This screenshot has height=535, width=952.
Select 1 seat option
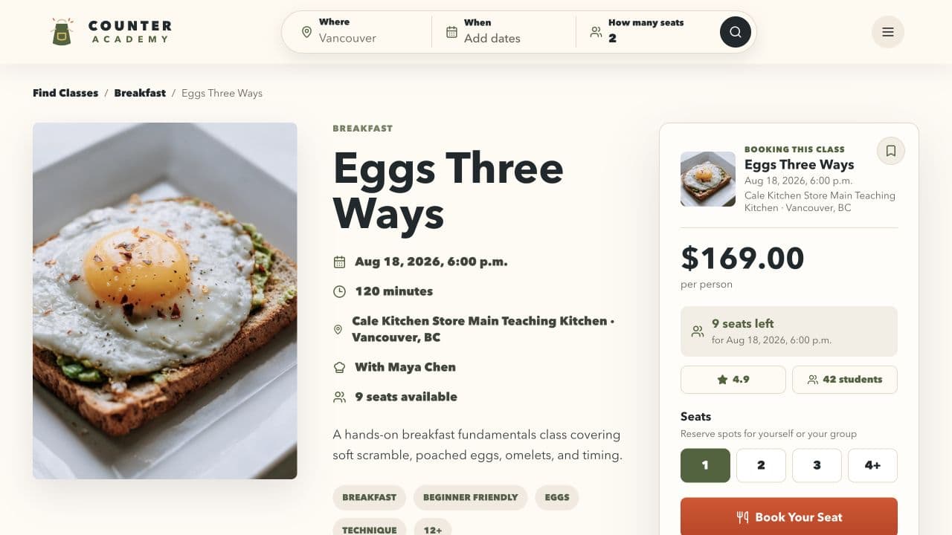coord(705,465)
